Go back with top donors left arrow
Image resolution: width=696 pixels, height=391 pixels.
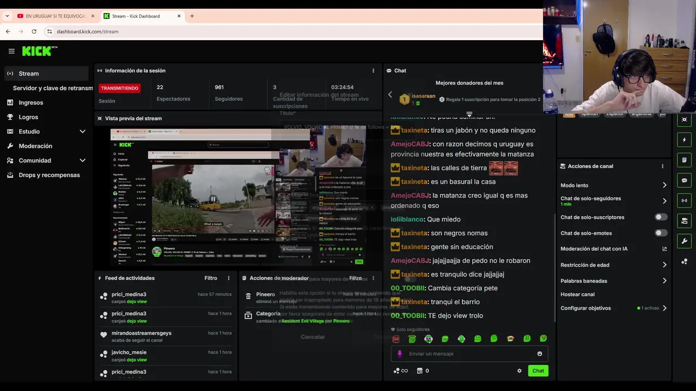[x=390, y=94]
